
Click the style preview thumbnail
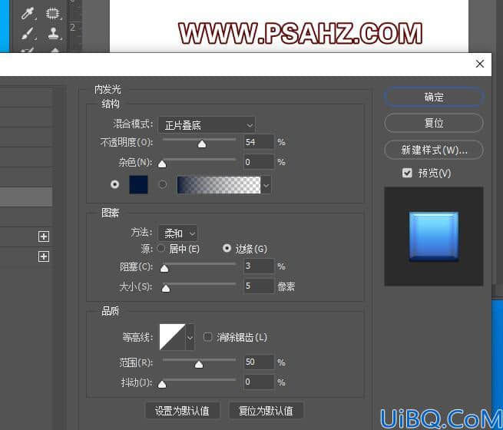click(434, 237)
